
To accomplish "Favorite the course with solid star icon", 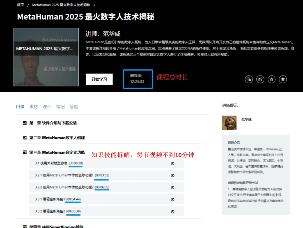I will click(x=283, y=79).
